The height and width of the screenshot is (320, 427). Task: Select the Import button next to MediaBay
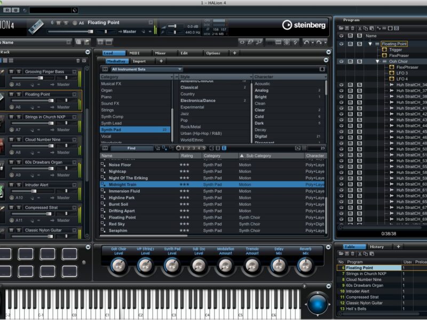(x=139, y=61)
